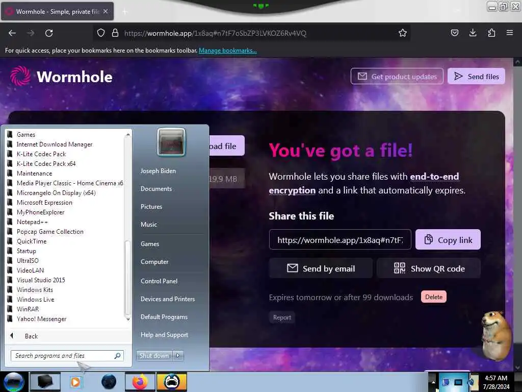The height and width of the screenshot is (392, 522).
Task: Open the dark globe taskbar icon
Action: [109, 382]
